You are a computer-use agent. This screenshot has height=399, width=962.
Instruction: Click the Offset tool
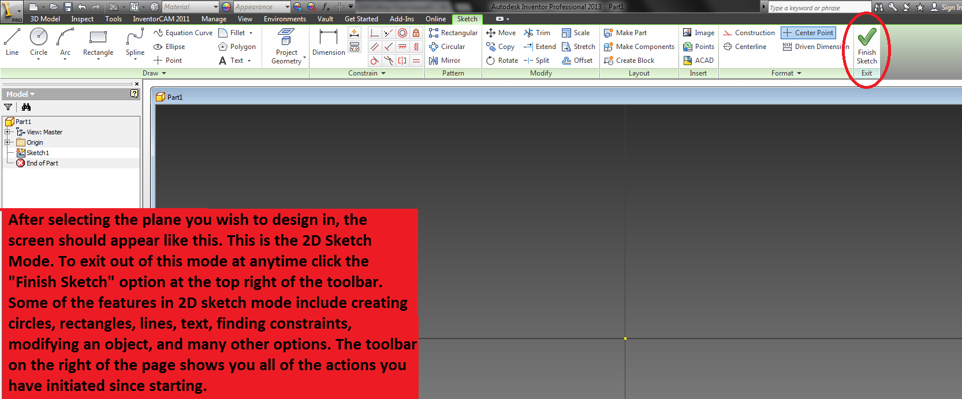pyautogui.click(x=577, y=61)
